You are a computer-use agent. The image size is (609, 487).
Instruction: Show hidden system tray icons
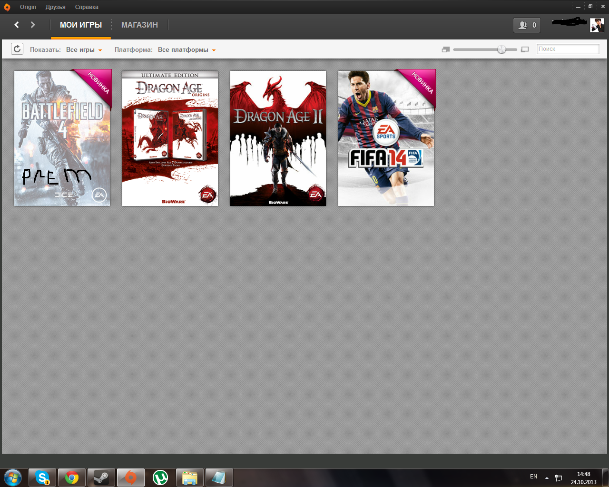tap(547, 477)
